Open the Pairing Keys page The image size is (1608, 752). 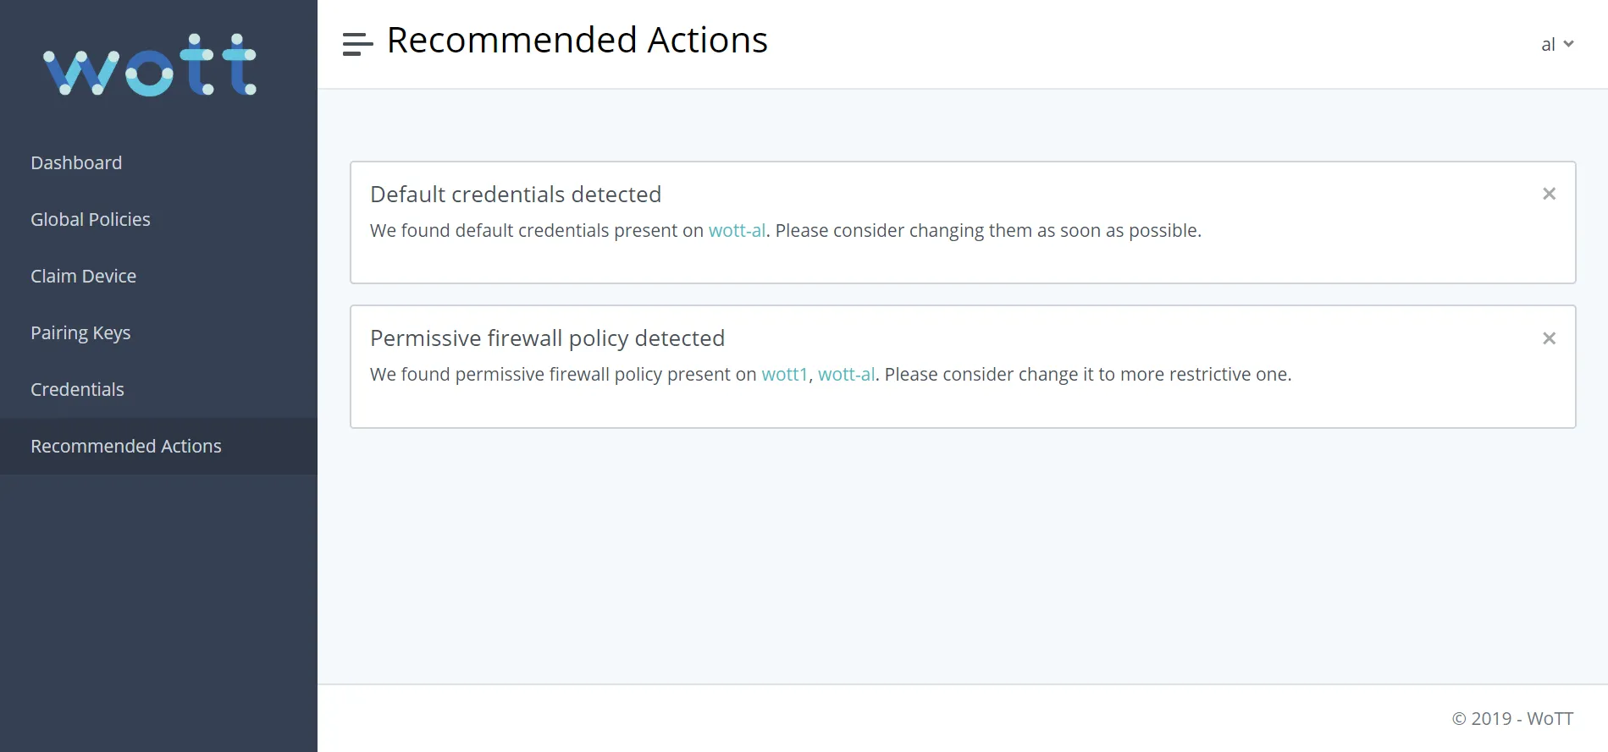click(80, 332)
